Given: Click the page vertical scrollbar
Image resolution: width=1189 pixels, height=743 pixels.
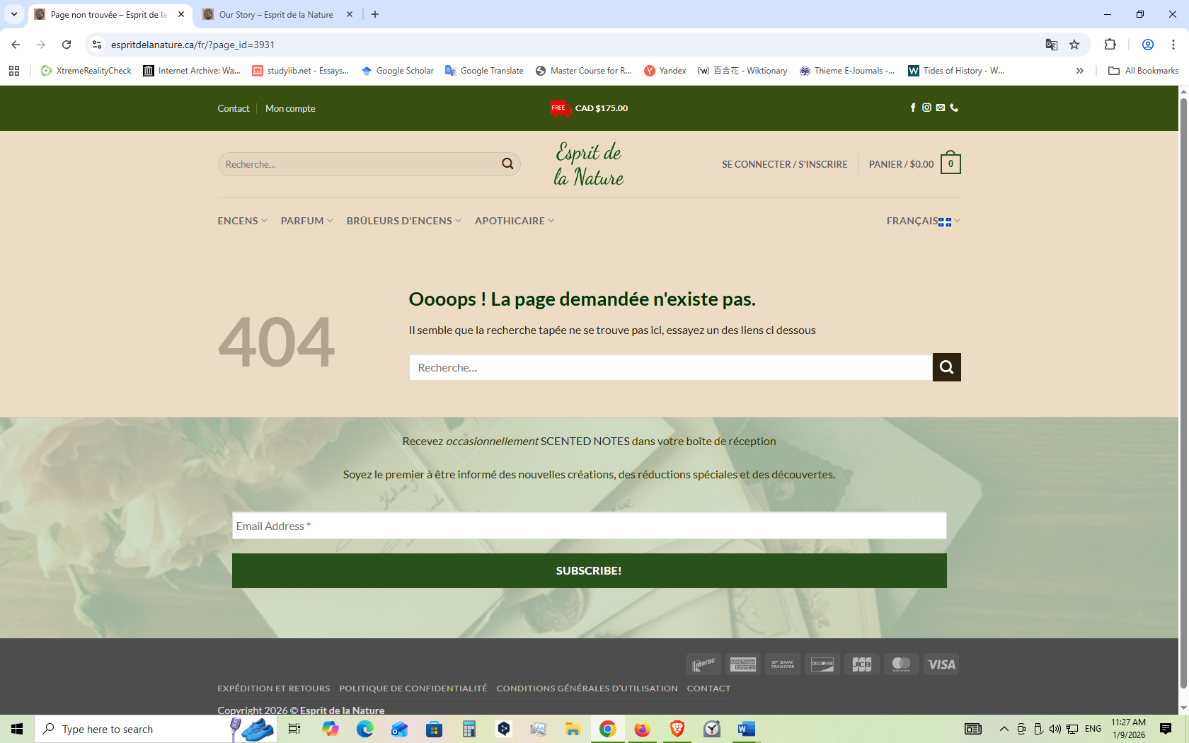Looking at the screenshot, I should [x=1183, y=393].
